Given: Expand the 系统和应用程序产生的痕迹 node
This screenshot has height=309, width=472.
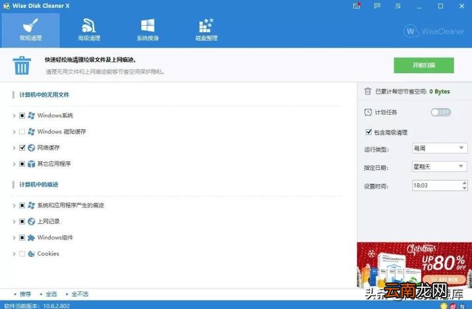Looking at the screenshot, I should [x=14, y=206].
